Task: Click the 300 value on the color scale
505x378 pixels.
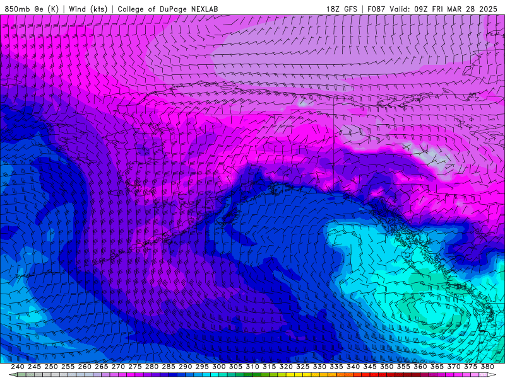Action: coord(218,367)
